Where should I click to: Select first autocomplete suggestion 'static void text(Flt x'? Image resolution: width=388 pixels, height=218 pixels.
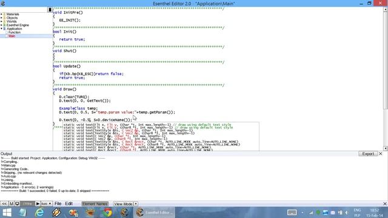point(147,125)
